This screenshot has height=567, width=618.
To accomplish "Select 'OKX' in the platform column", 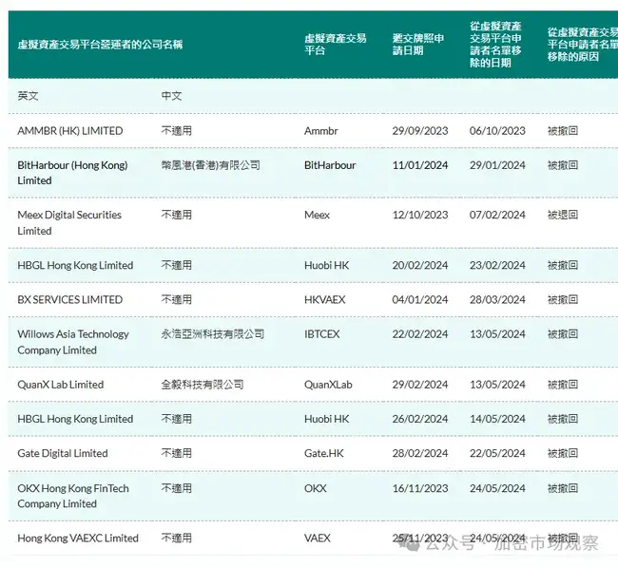I will pos(316,488).
